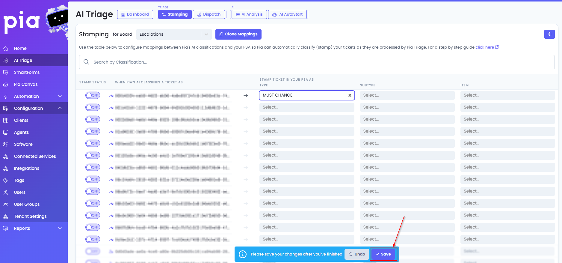This screenshot has height=263, width=562.
Task: Toggle the seventh row stamp status switch
Action: (93, 167)
